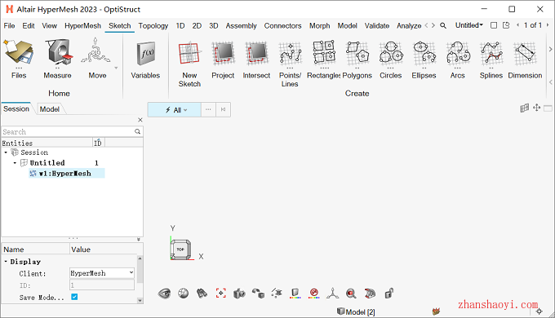This screenshot has height=318, width=555.
Task: Click the ID column header
Action: (x=98, y=143)
